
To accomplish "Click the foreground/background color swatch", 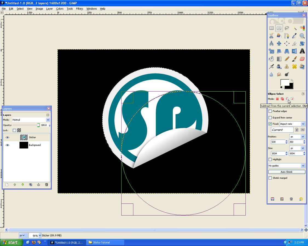I will pos(287,84).
